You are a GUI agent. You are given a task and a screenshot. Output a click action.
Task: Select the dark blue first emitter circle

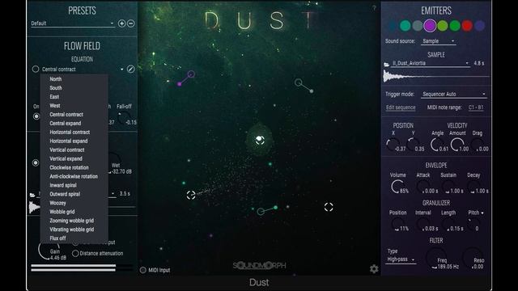click(393, 25)
